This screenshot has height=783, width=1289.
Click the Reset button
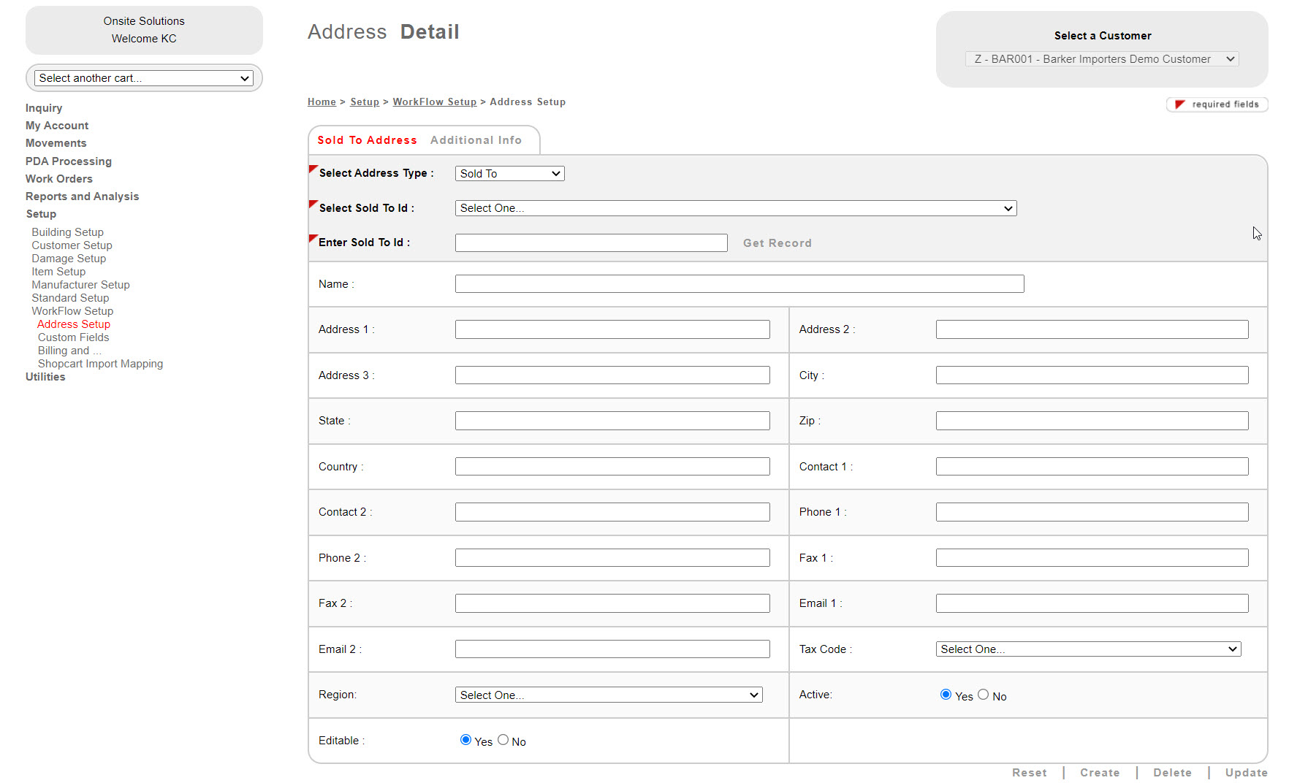[1029, 773]
